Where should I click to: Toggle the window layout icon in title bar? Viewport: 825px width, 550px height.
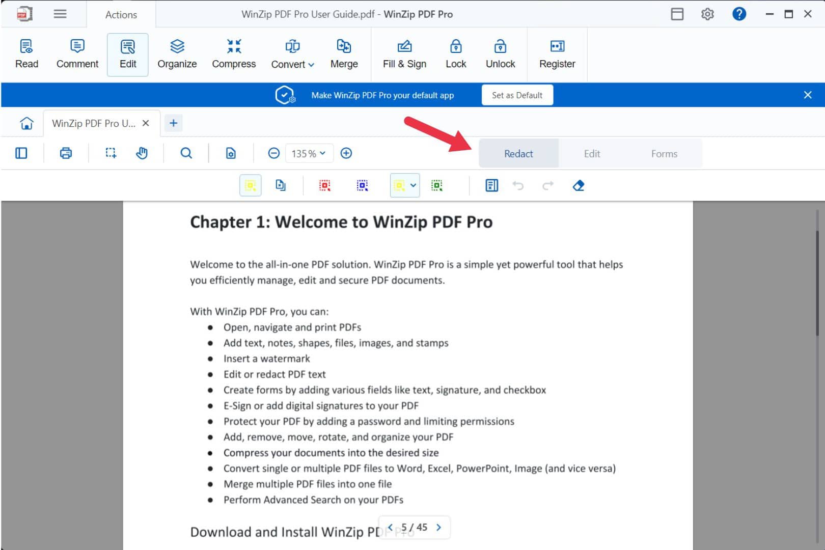677,14
